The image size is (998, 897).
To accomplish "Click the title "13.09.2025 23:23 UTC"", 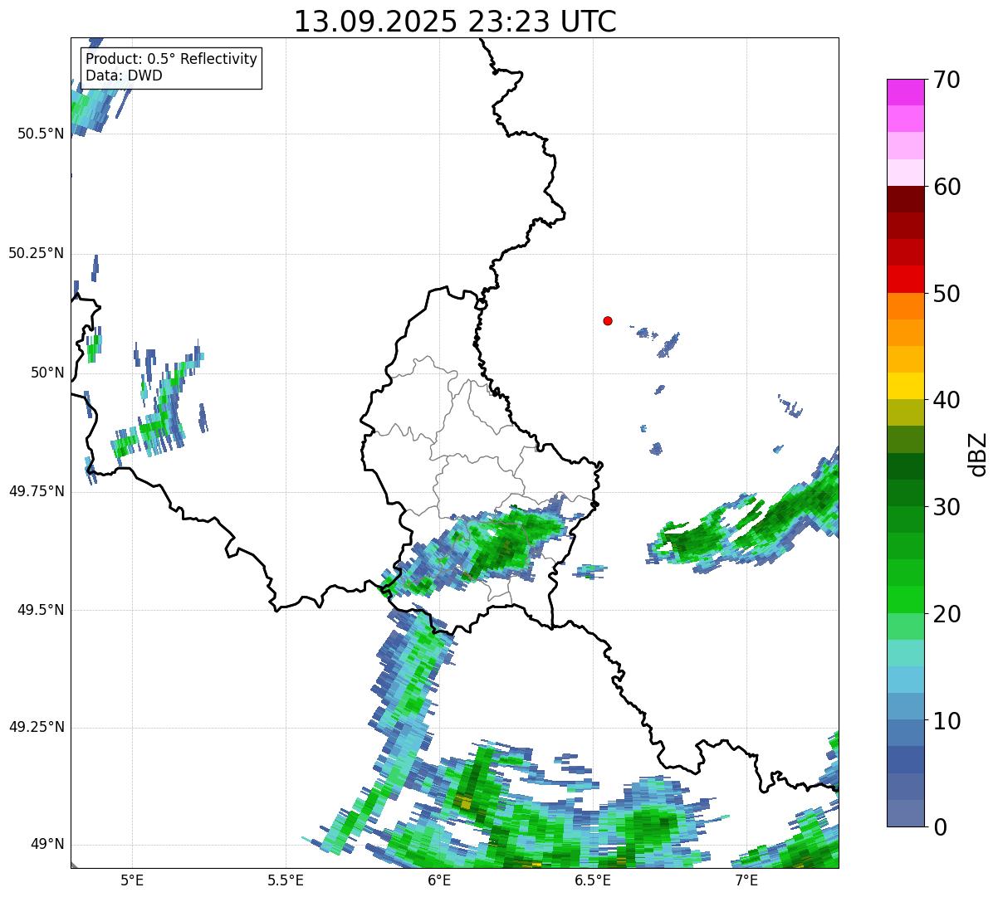I will (x=455, y=21).
